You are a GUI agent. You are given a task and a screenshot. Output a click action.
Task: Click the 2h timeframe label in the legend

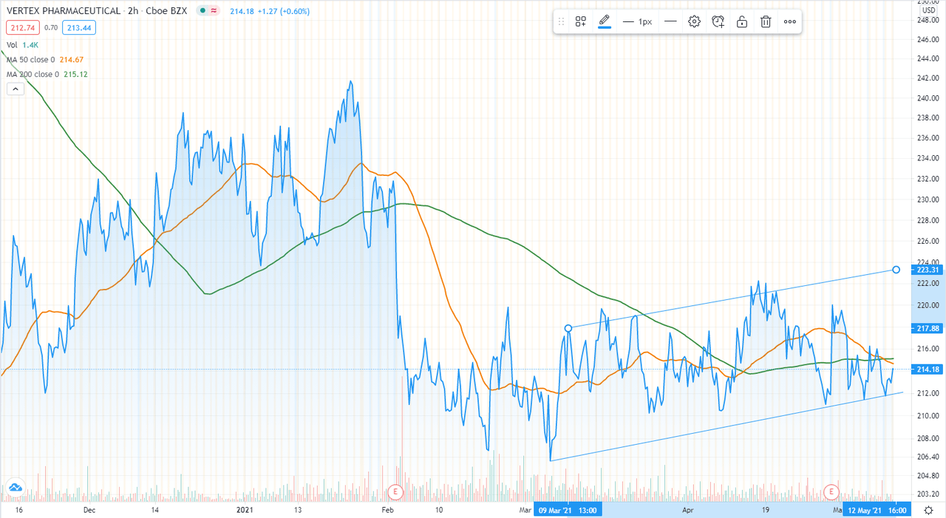click(x=132, y=10)
